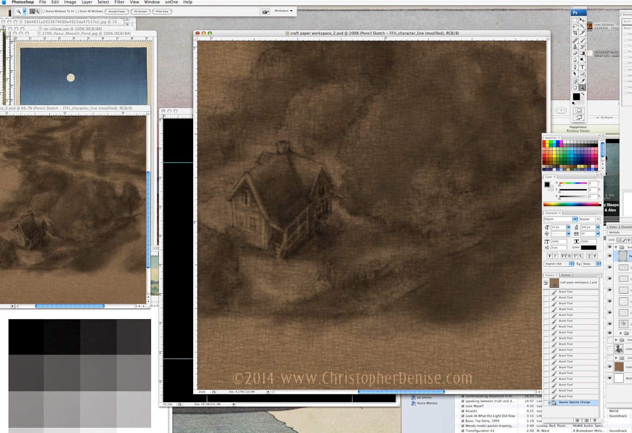Select the Type tool

(582, 67)
